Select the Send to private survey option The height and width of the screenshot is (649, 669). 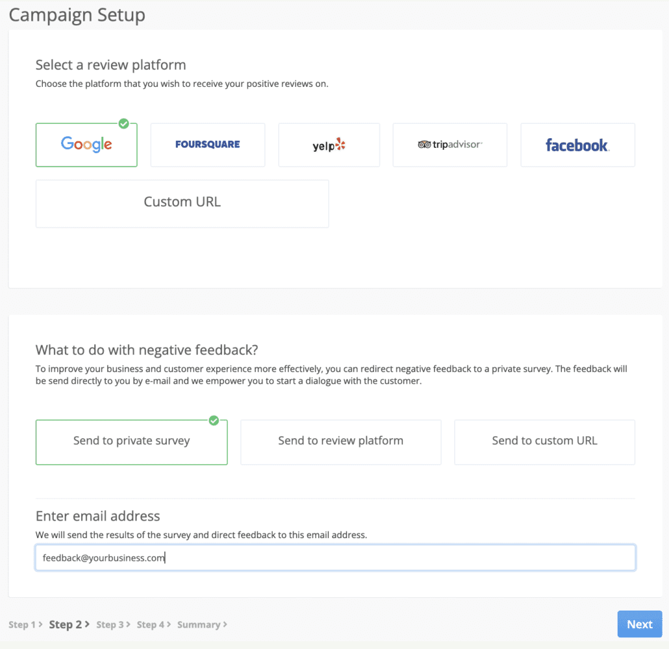tap(131, 441)
